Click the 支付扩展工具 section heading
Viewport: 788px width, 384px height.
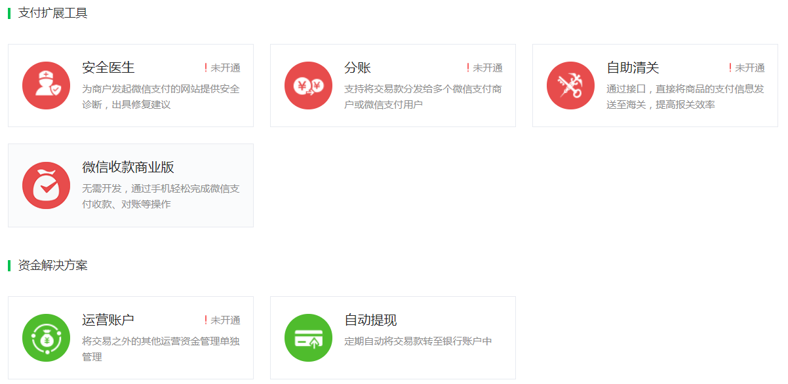[52, 13]
